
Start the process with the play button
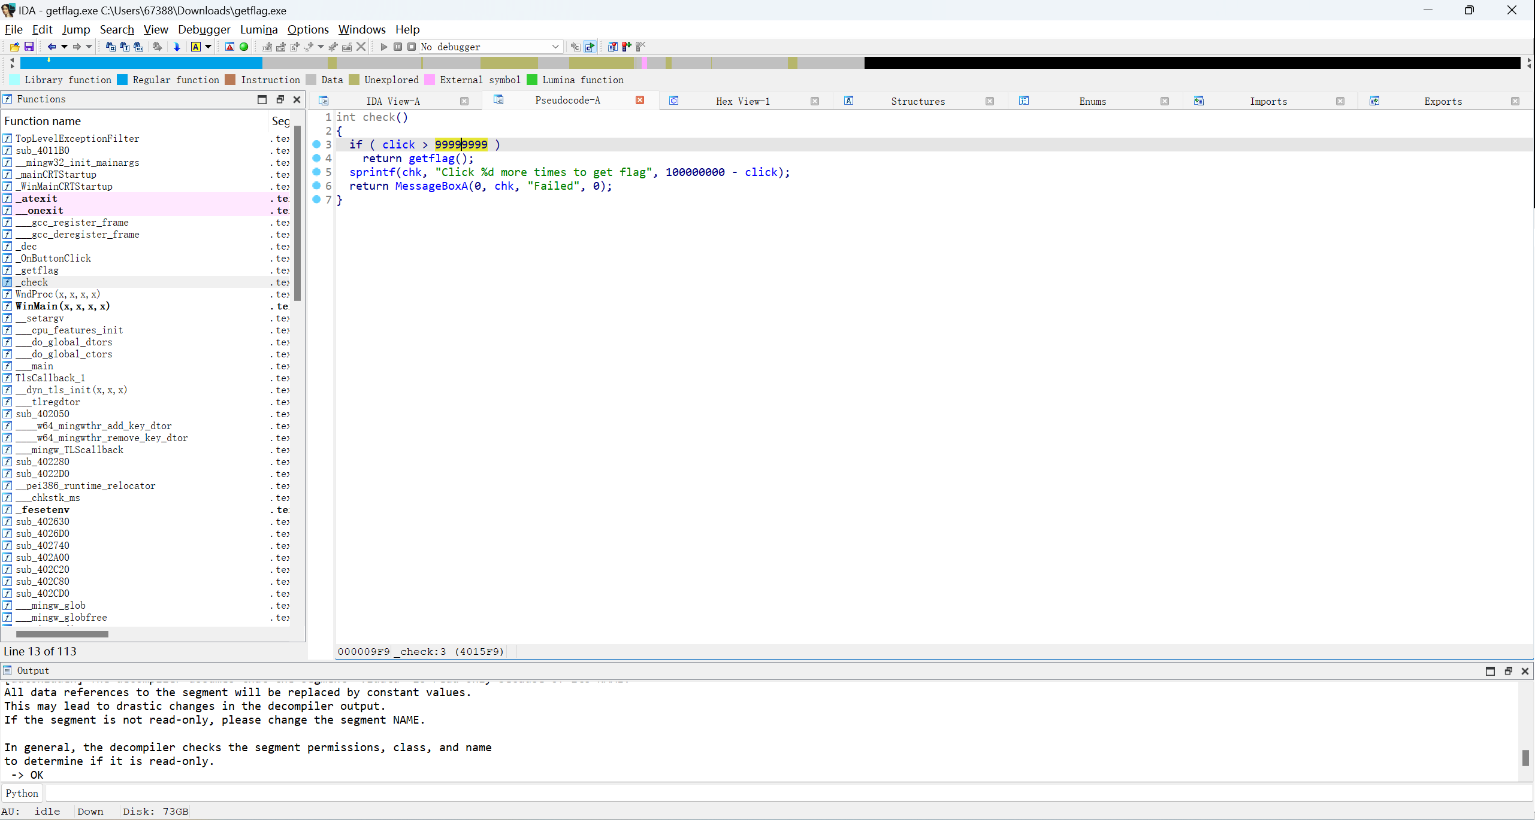pos(384,47)
